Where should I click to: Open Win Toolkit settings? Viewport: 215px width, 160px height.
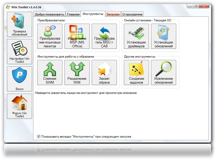click(20, 52)
